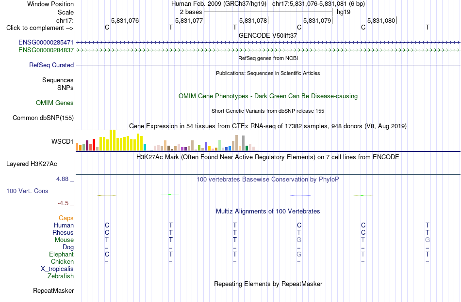461x302 pixels.
Task: Select the X_tropicalis alignment row label
Action: pyautogui.click(x=57, y=269)
